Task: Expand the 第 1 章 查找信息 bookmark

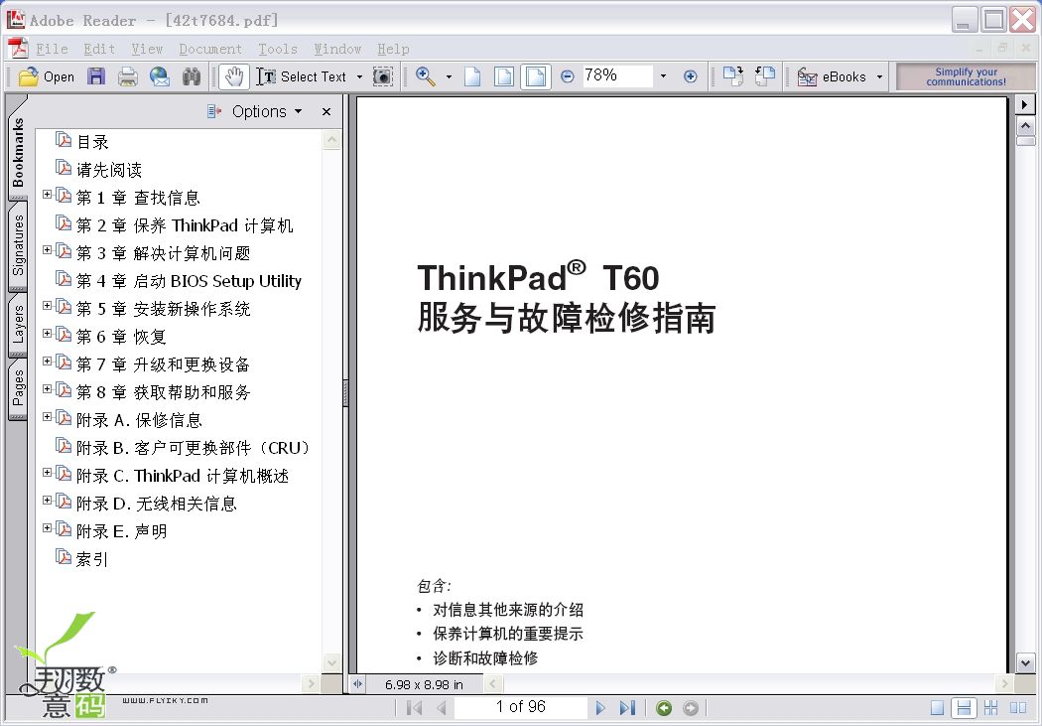Action: click(x=48, y=194)
